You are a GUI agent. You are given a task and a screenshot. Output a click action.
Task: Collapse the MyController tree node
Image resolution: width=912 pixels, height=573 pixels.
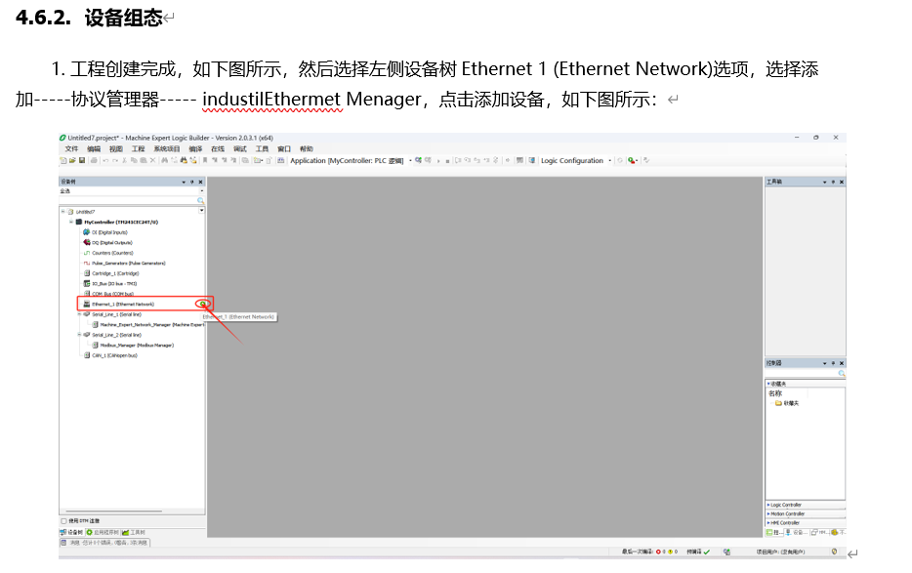71,222
